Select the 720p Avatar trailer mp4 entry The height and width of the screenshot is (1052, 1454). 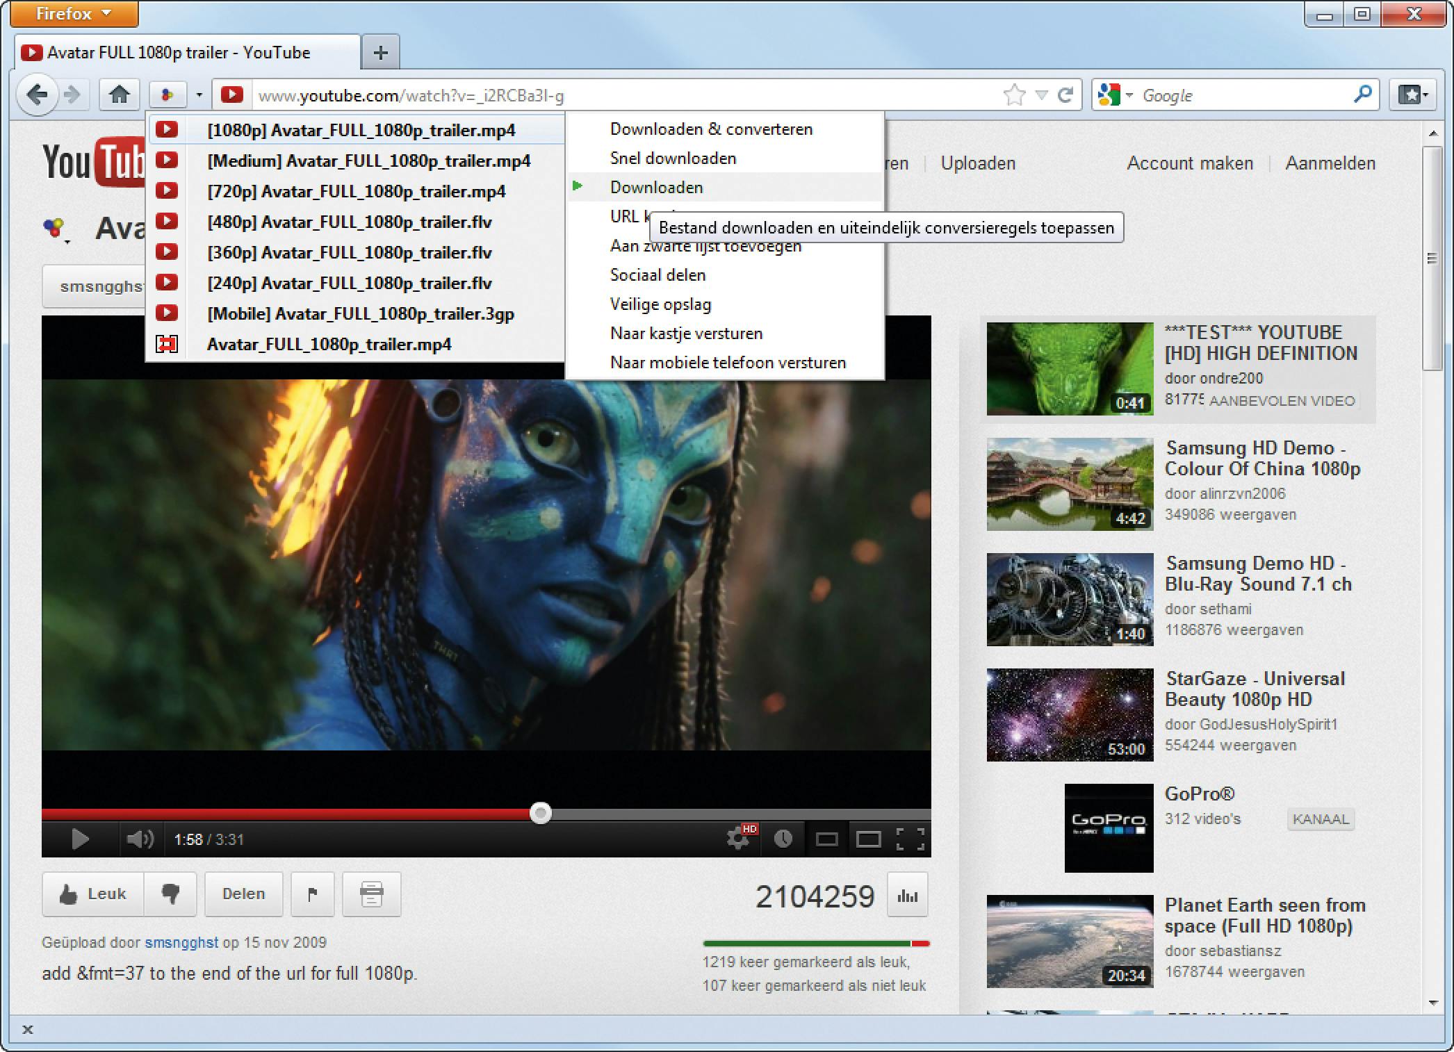click(356, 192)
